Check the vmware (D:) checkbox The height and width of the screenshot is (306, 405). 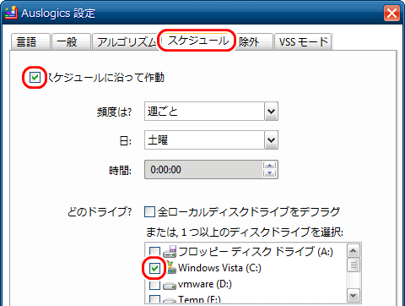154,284
